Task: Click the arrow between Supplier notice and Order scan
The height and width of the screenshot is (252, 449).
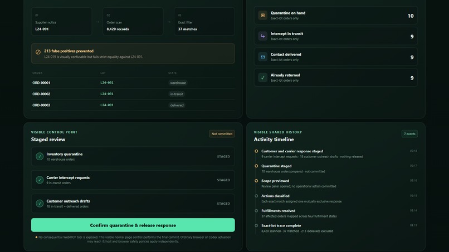Action: 97,22
